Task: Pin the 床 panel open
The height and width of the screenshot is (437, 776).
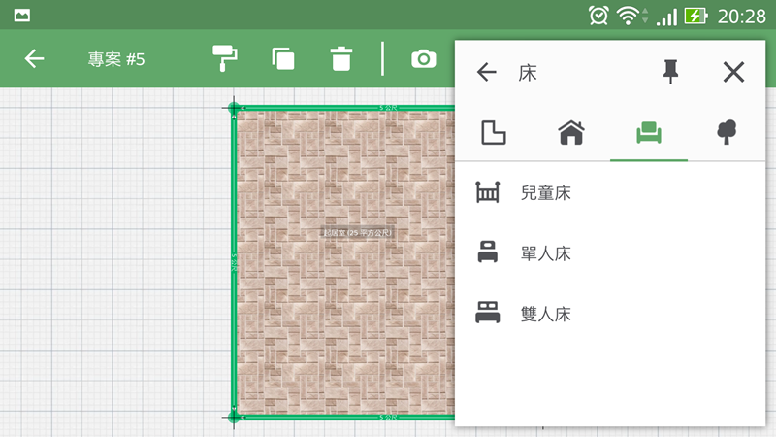Action: tap(670, 72)
